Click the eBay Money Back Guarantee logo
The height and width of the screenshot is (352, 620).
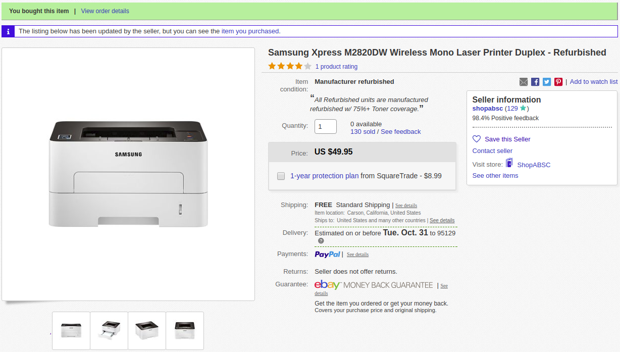[x=374, y=285]
